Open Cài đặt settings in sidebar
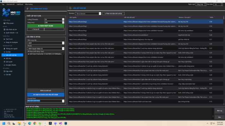The image size is (225, 126). (x=8, y=74)
